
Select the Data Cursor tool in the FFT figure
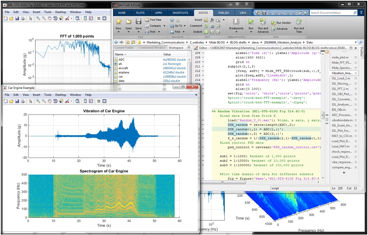pos(61,19)
